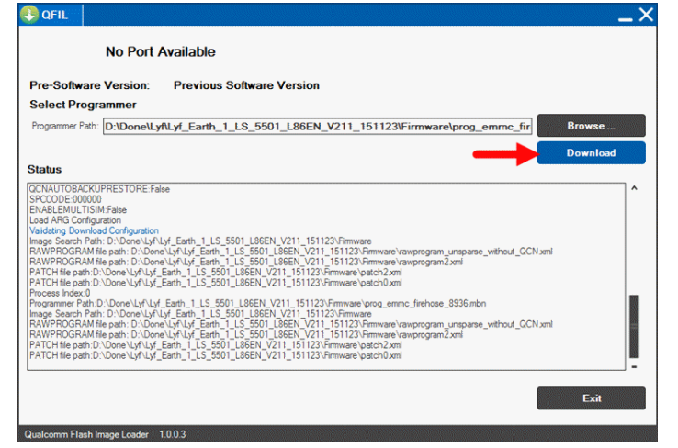Click the 'Previous Software Version' text
Viewport: 678px width, 448px height.
coord(246,85)
